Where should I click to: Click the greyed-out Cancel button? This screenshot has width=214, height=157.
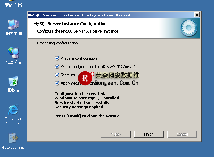182,134
